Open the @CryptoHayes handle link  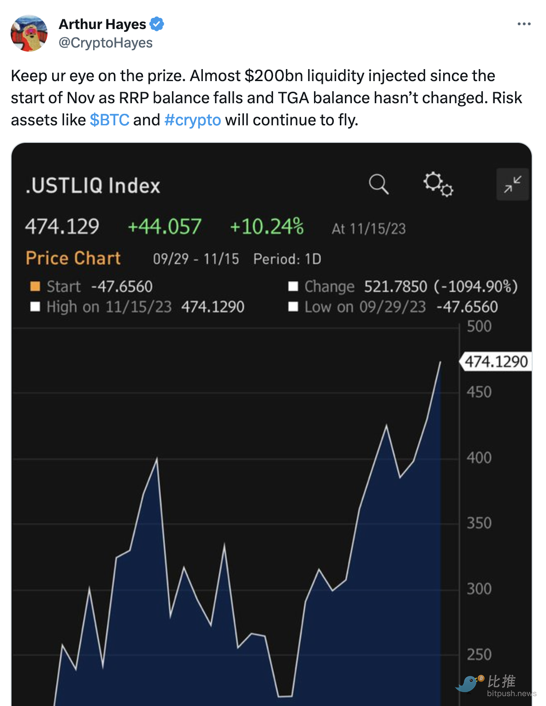106,43
